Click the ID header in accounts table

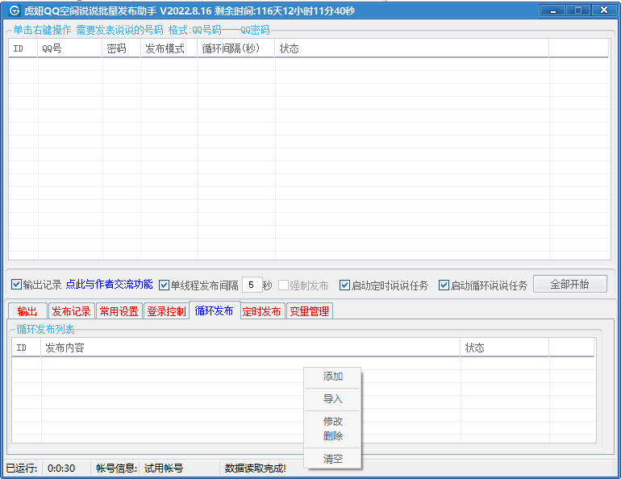click(x=23, y=48)
